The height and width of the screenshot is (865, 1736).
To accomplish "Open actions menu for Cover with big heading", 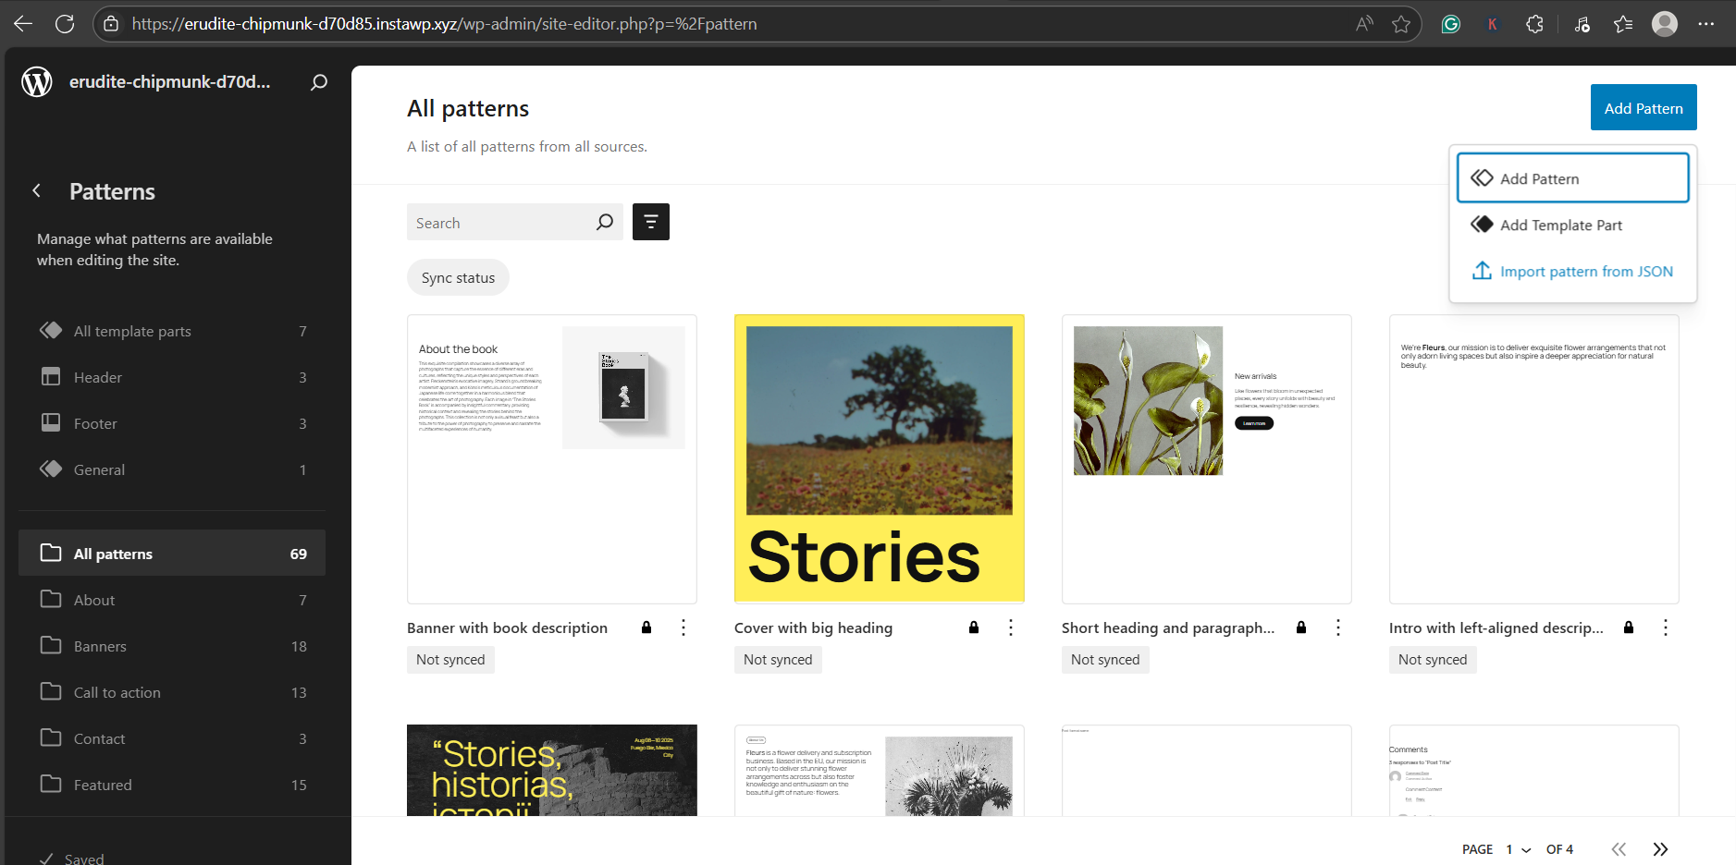I will coord(1011,627).
